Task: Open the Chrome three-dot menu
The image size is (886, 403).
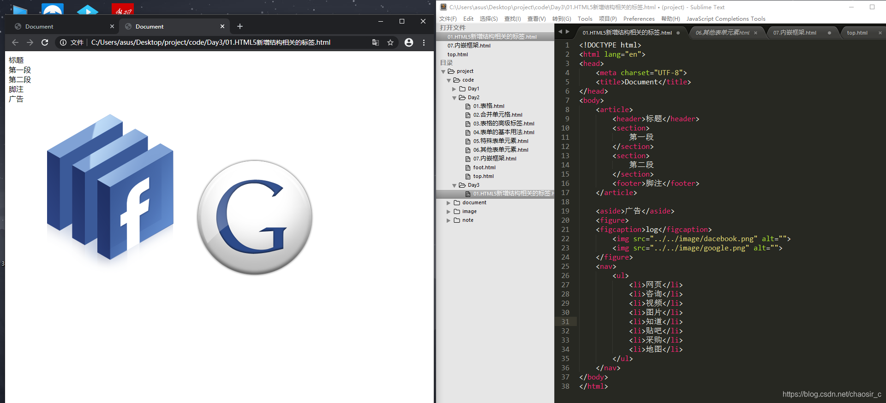Action: tap(424, 42)
